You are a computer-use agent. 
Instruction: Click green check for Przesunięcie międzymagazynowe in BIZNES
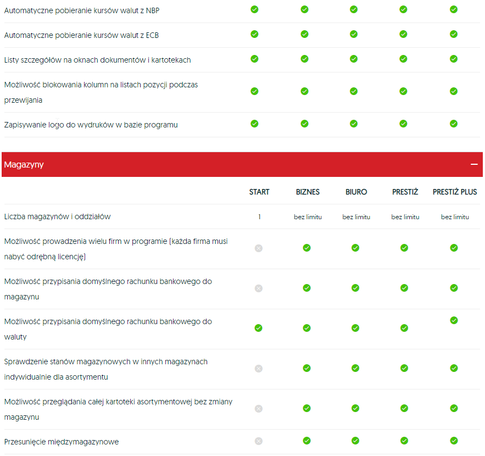[x=306, y=441]
